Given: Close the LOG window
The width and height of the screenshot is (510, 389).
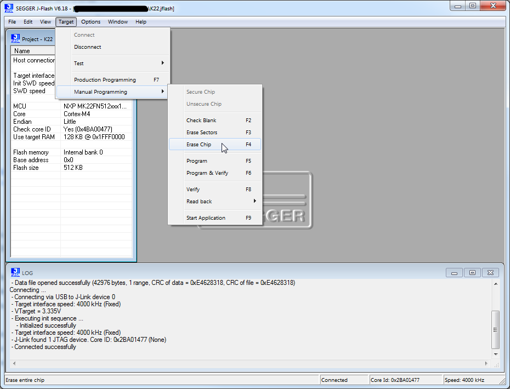Looking at the screenshot, I should [x=490, y=273].
